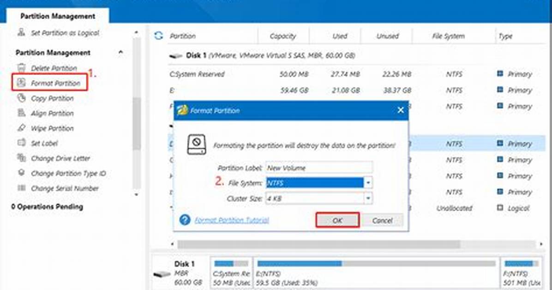
Task: Choose Format Partition in sidebar
Action: pyautogui.click(x=56, y=83)
